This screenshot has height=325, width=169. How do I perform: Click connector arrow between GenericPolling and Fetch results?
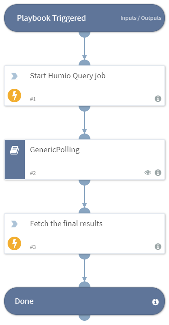[x=84, y=196]
